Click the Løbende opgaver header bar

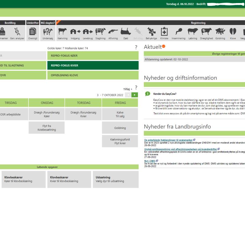69,167
